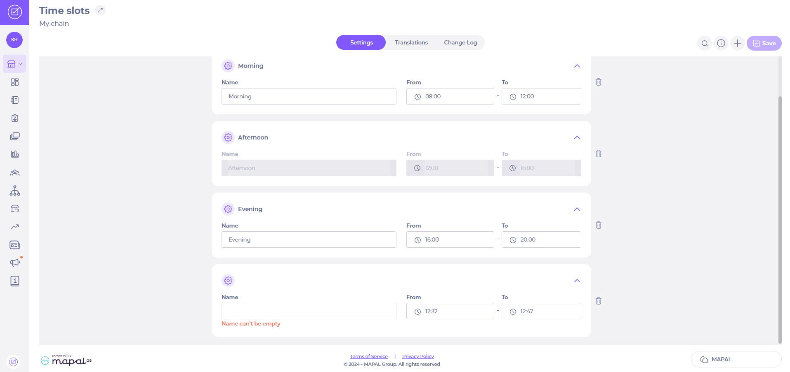Expand the chain dropdown next to store icon
The height and width of the screenshot is (372, 790).
pos(21,64)
